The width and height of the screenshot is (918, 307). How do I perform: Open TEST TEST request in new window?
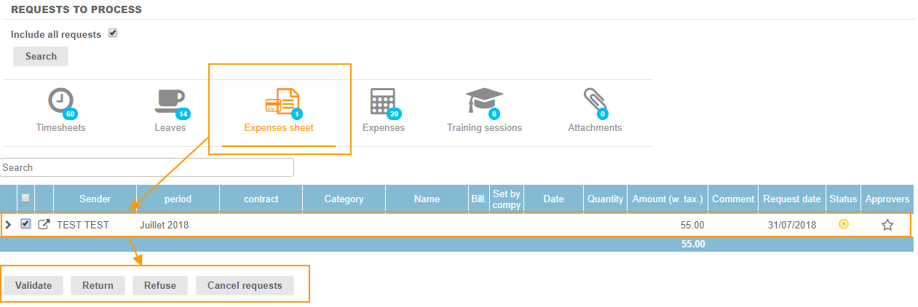click(44, 225)
